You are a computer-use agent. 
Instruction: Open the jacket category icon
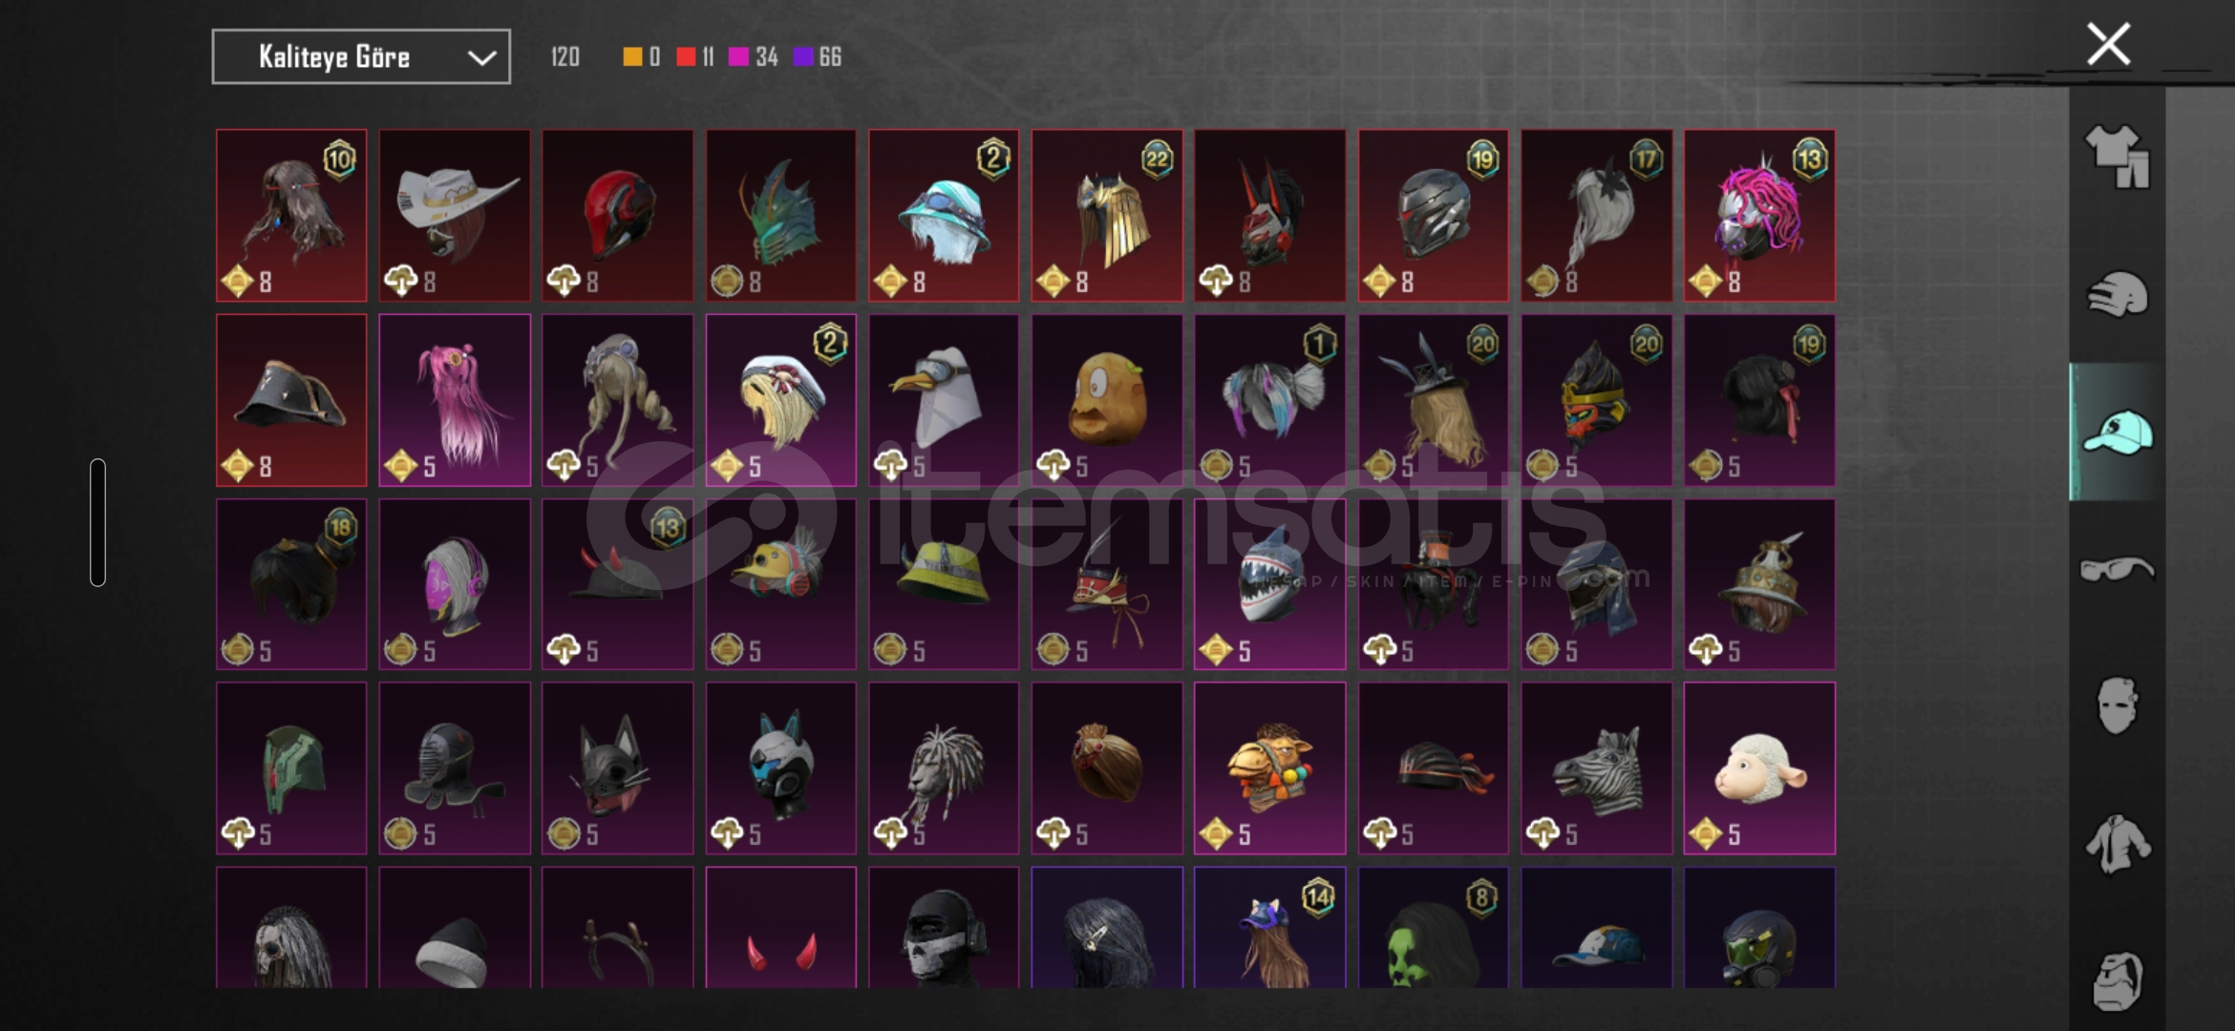2117,844
